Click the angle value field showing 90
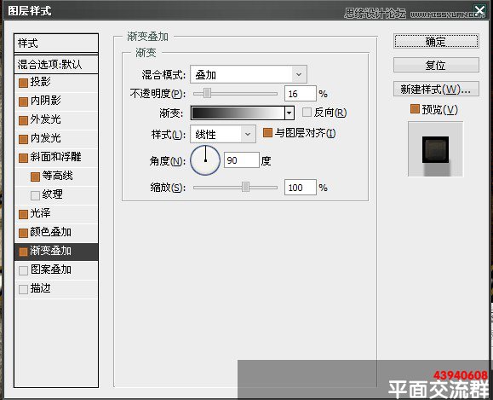This screenshot has width=493, height=400. pyautogui.click(x=242, y=160)
